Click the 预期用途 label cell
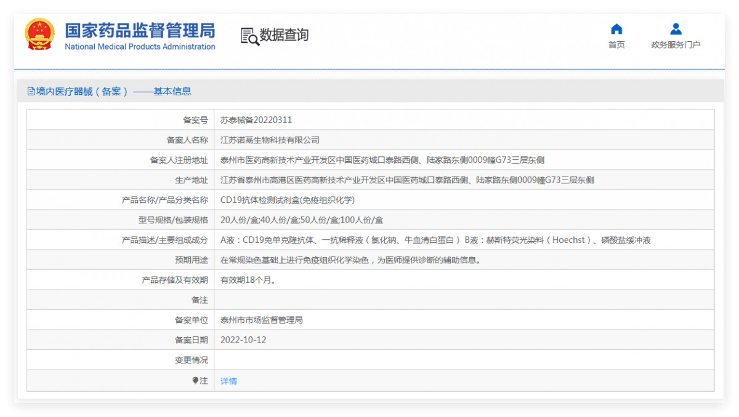This screenshot has width=739, height=417. (121, 260)
